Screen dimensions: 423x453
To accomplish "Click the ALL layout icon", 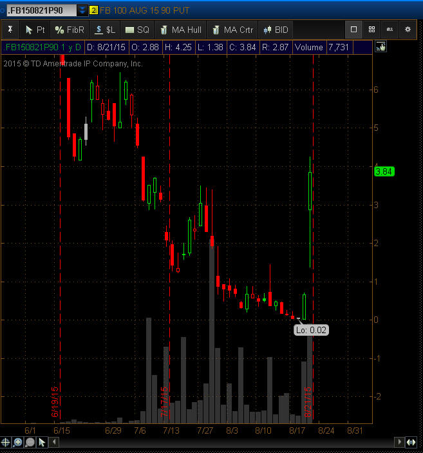I will [x=390, y=30].
